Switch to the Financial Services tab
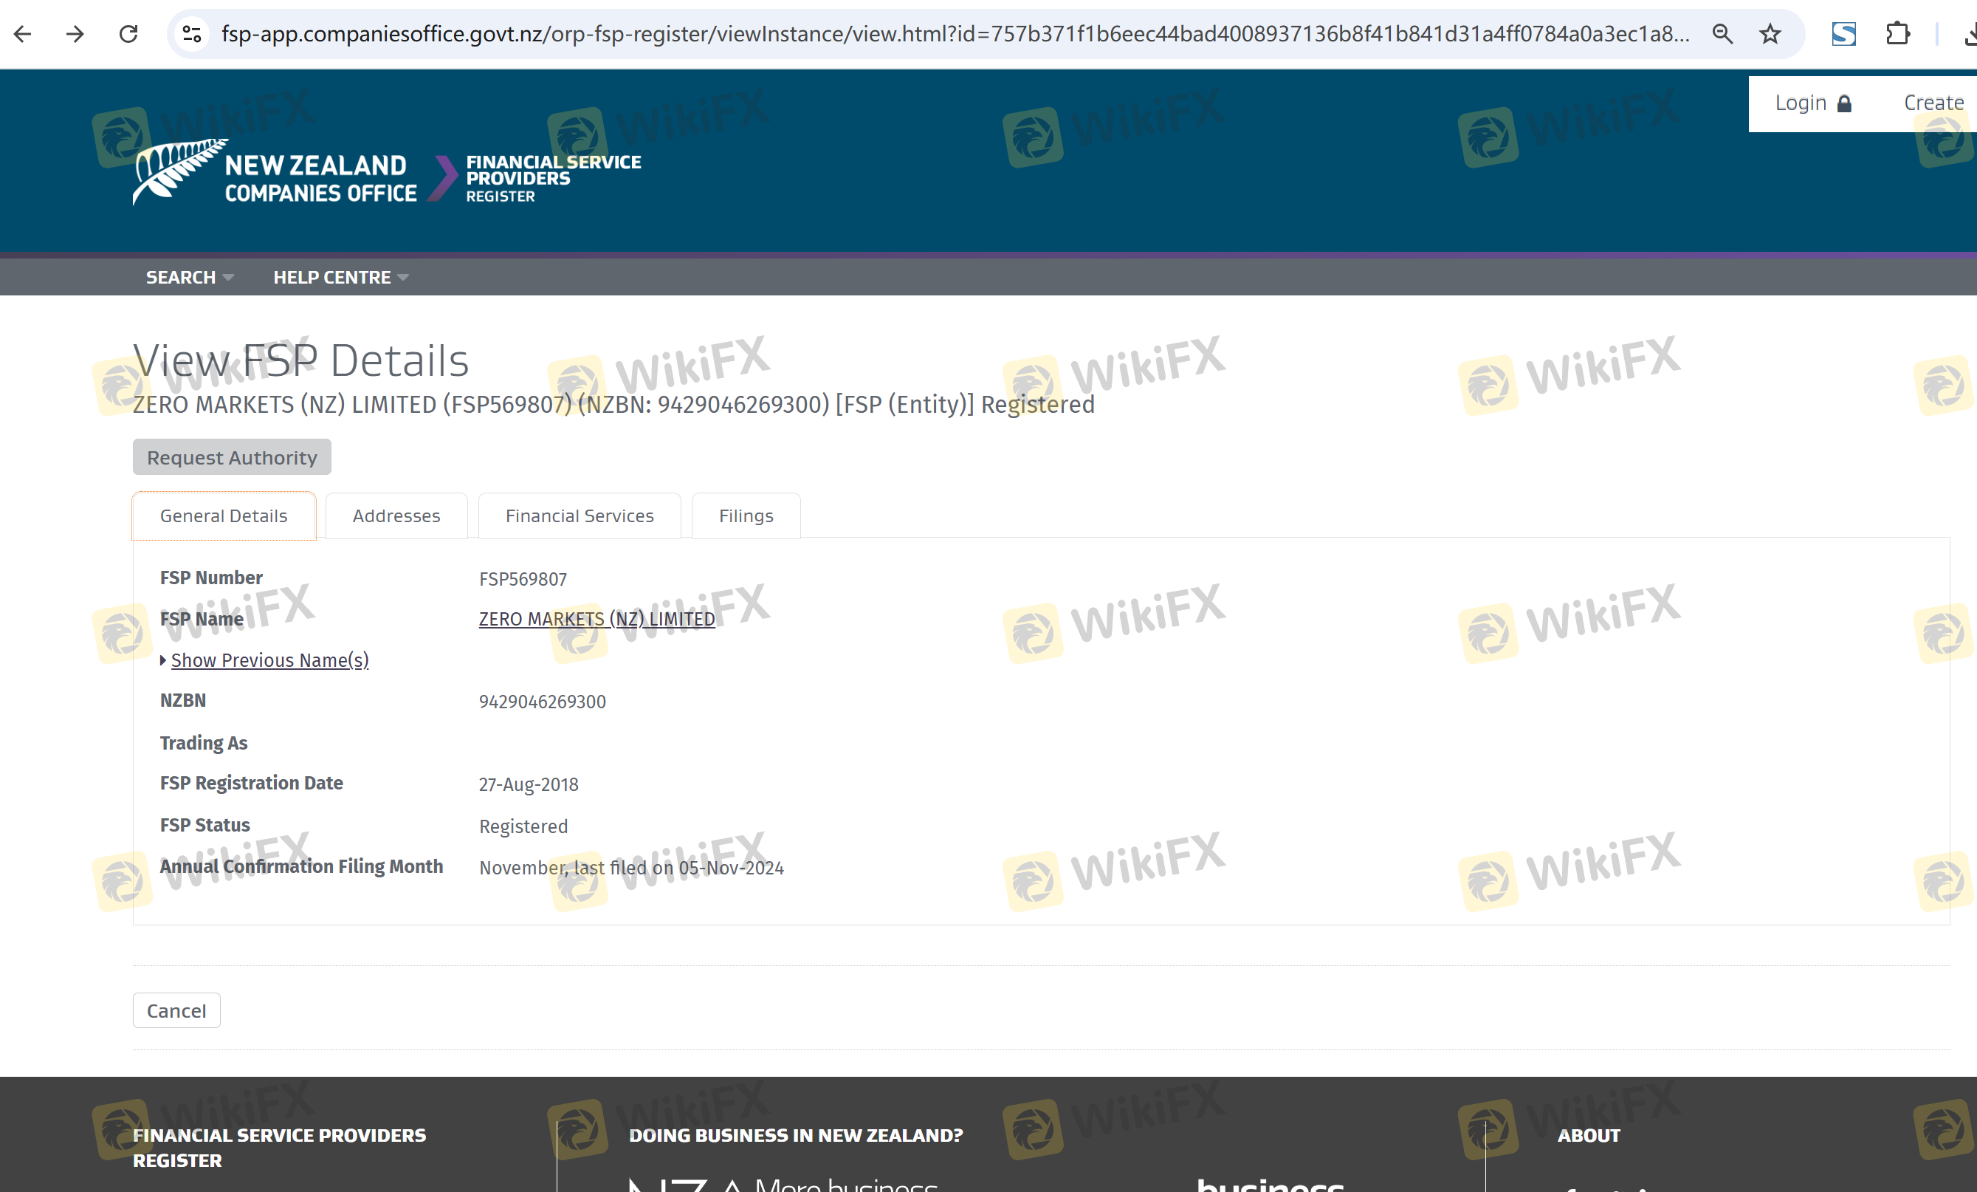The width and height of the screenshot is (1977, 1192). pyautogui.click(x=580, y=516)
